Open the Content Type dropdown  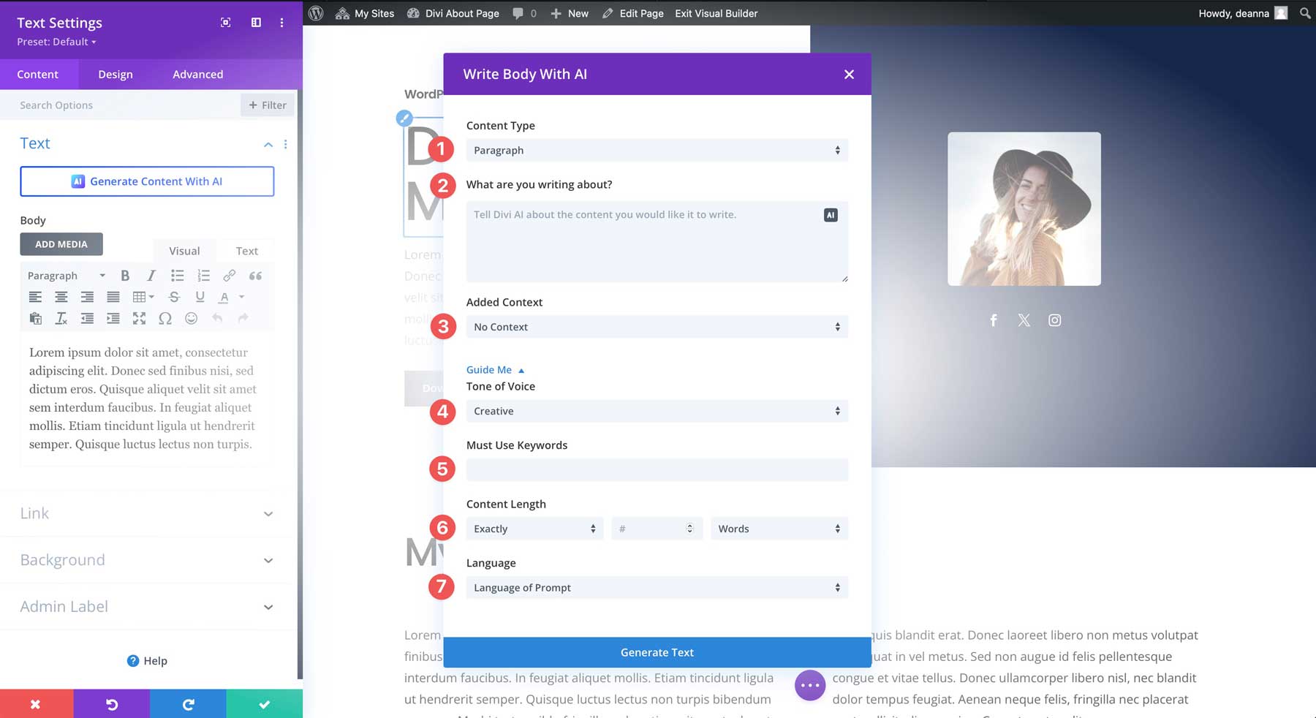coord(656,150)
